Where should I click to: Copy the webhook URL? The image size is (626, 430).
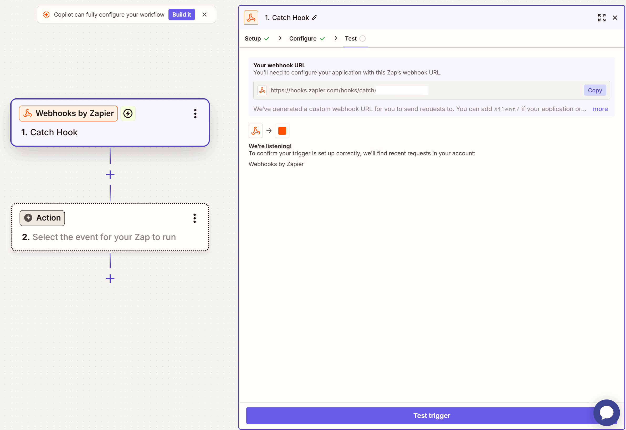pos(594,90)
